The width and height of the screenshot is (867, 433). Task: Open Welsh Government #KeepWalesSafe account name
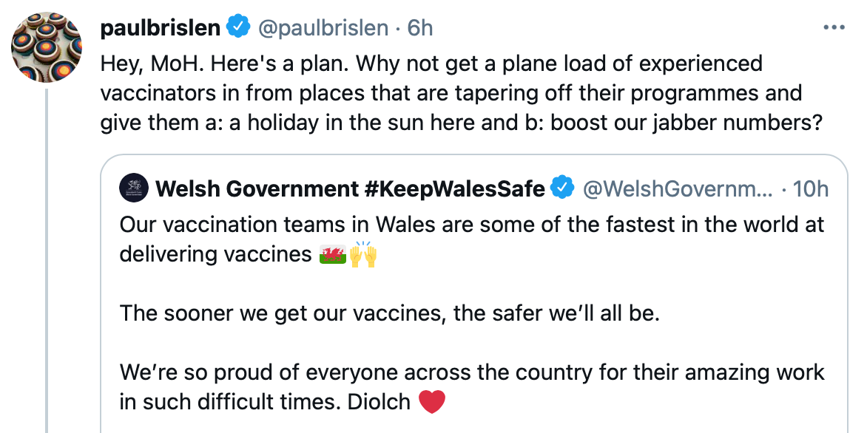pyautogui.click(x=350, y=189)
